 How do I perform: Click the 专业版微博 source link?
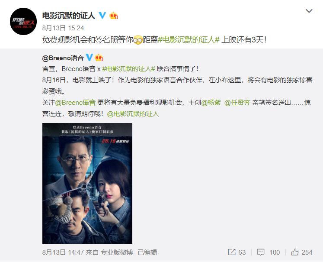point(117,252)
